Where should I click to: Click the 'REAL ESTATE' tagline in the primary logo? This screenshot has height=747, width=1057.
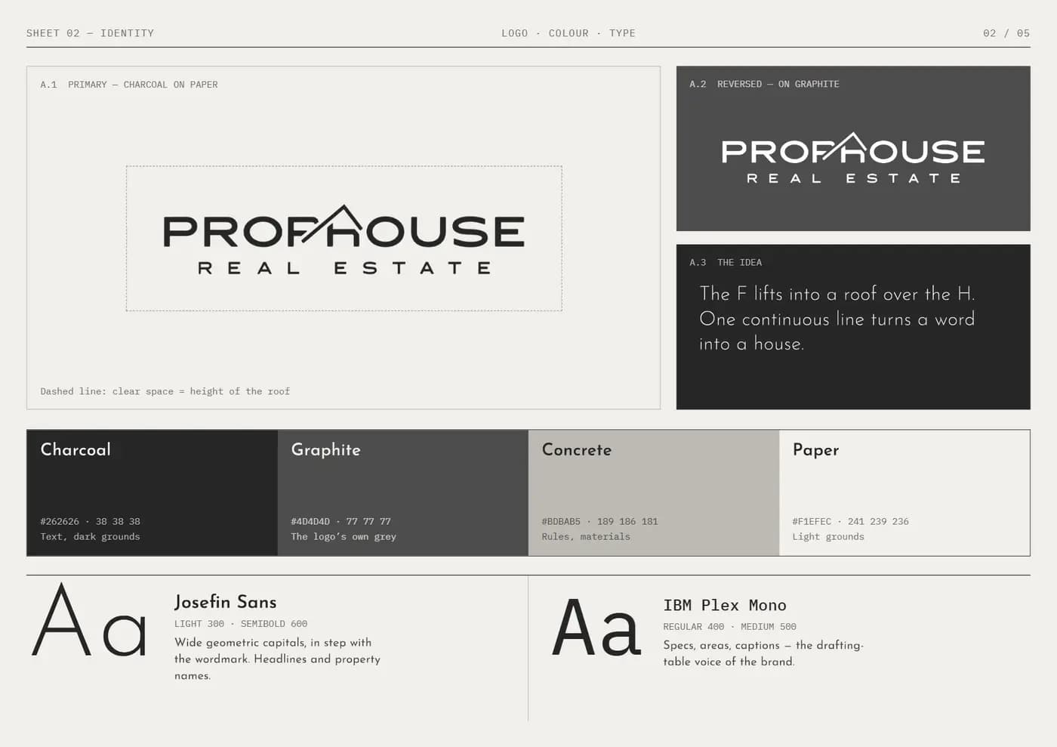pos(344,268)
